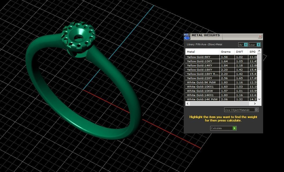Close the Metal Weights panel
Viewport: 284px width, 172px height.
(260, 37)
